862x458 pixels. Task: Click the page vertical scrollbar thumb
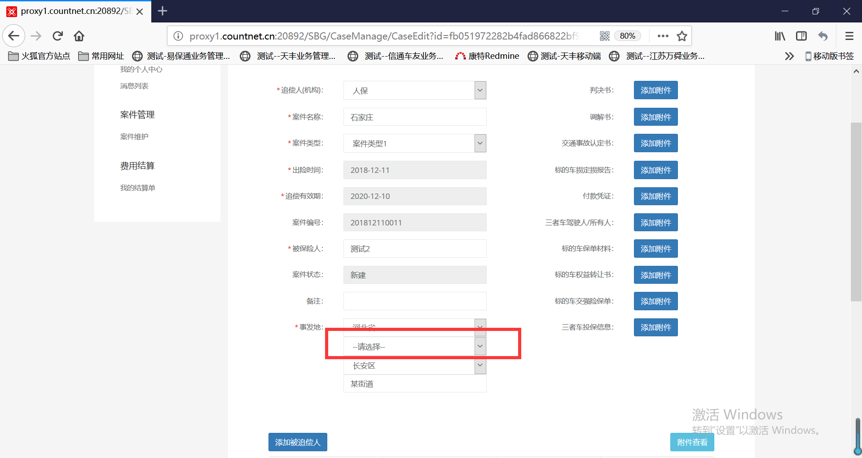click(x=856, y=211)
